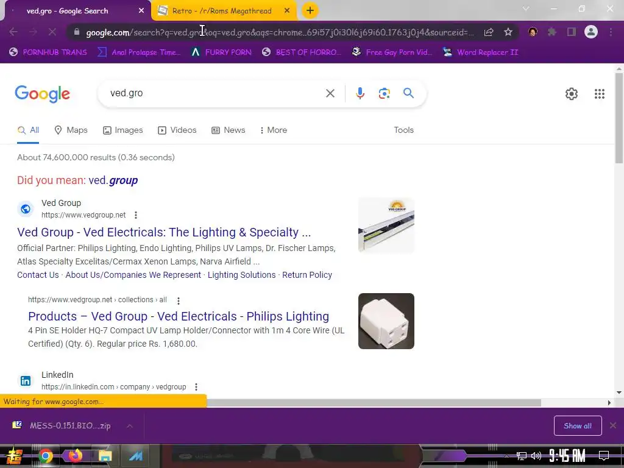
Task: Switch to the Maps results tab
Action: pos(71,130)
